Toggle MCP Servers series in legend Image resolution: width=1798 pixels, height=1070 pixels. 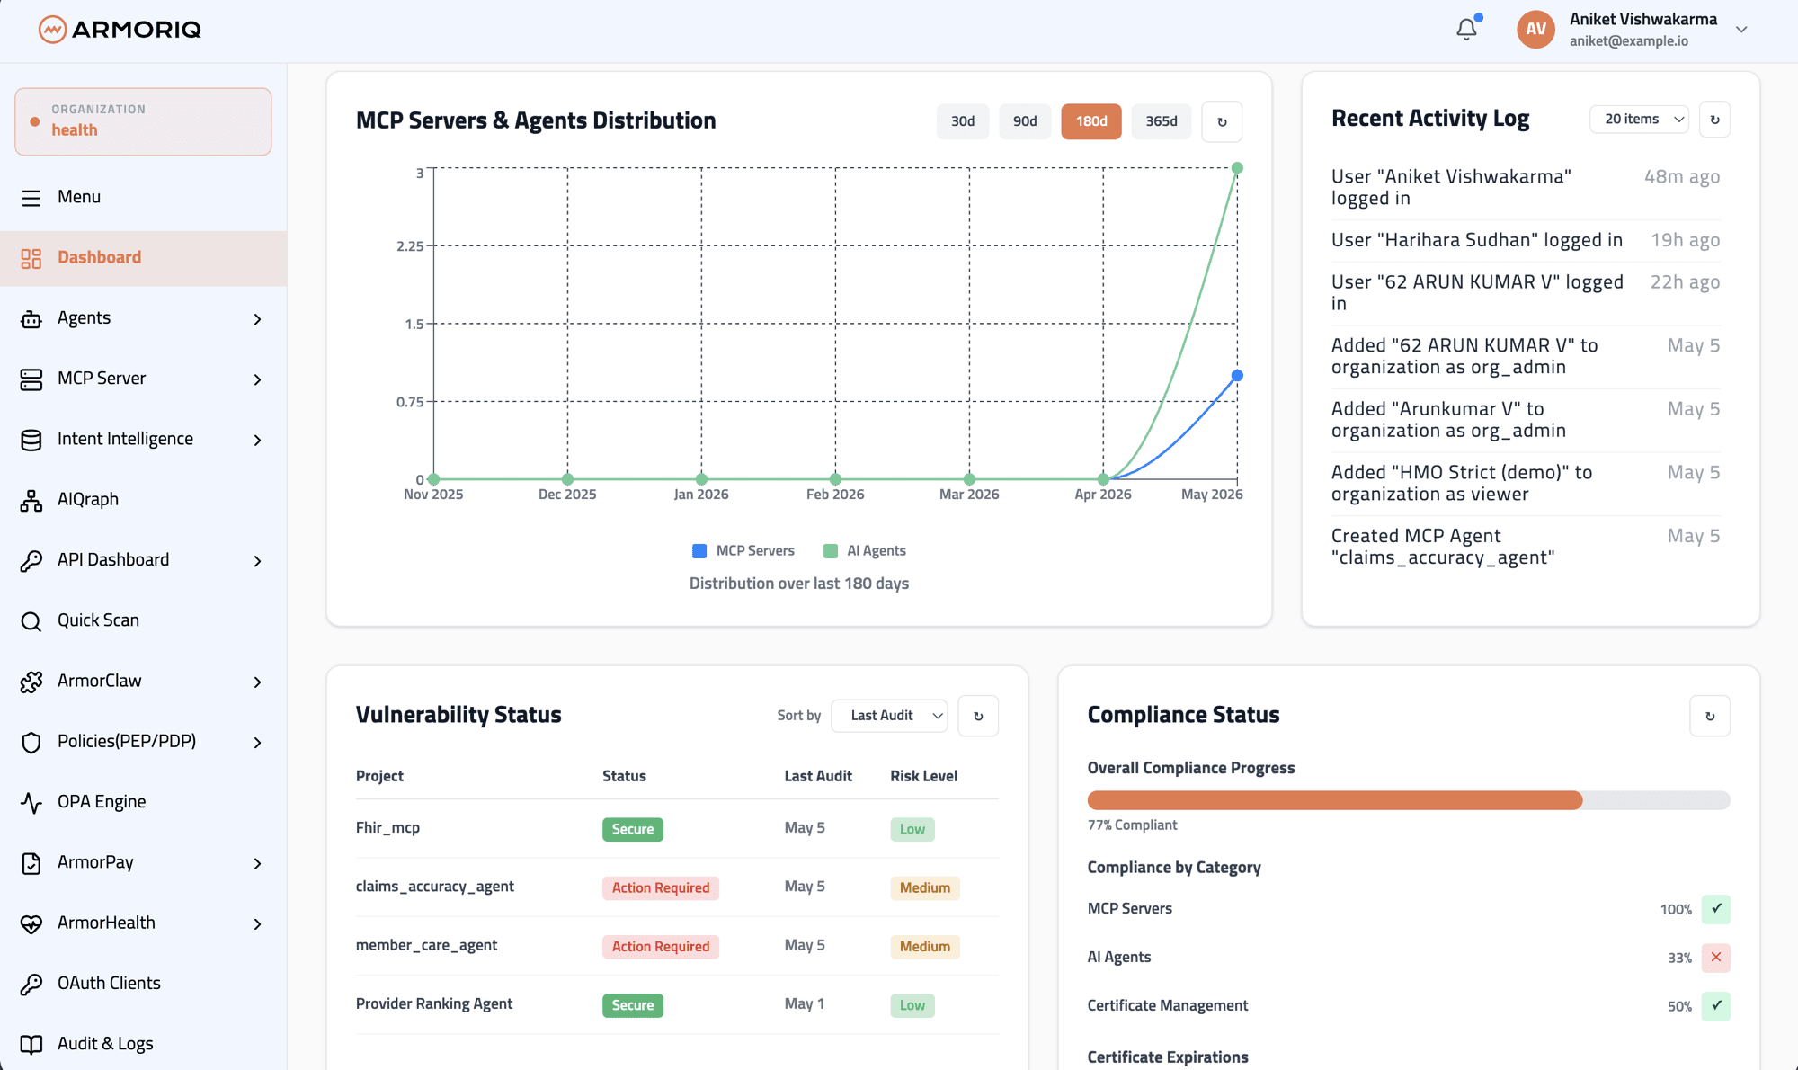click(x=743, y=551)
